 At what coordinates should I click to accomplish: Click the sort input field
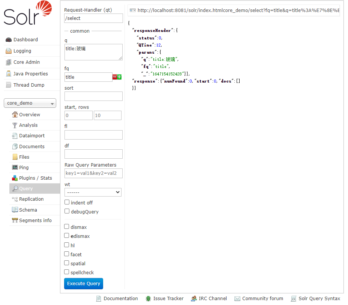coord(93,96)
